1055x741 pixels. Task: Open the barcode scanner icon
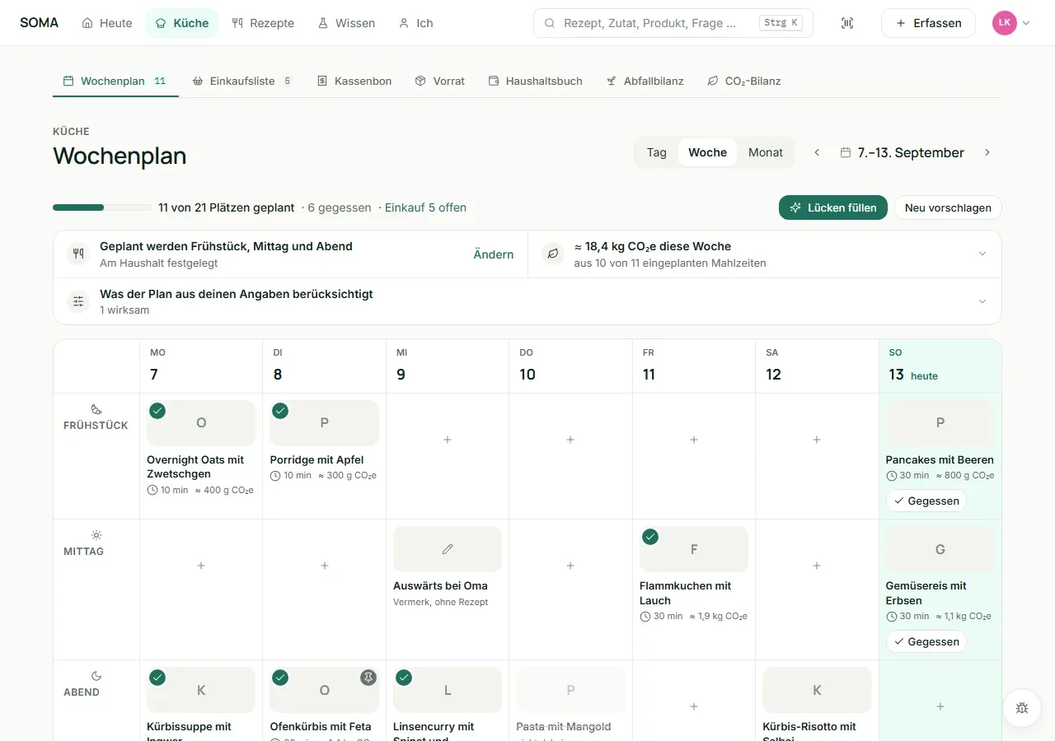(847, 23)
